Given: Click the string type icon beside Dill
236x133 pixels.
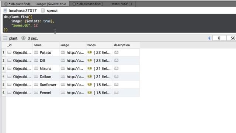Looking at the screenshot, I should click(x=36, y=60).
